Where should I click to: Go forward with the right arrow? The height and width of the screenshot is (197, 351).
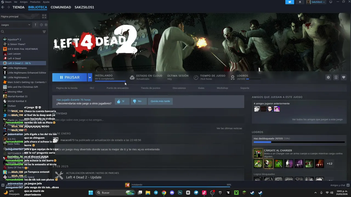point(8,7)
